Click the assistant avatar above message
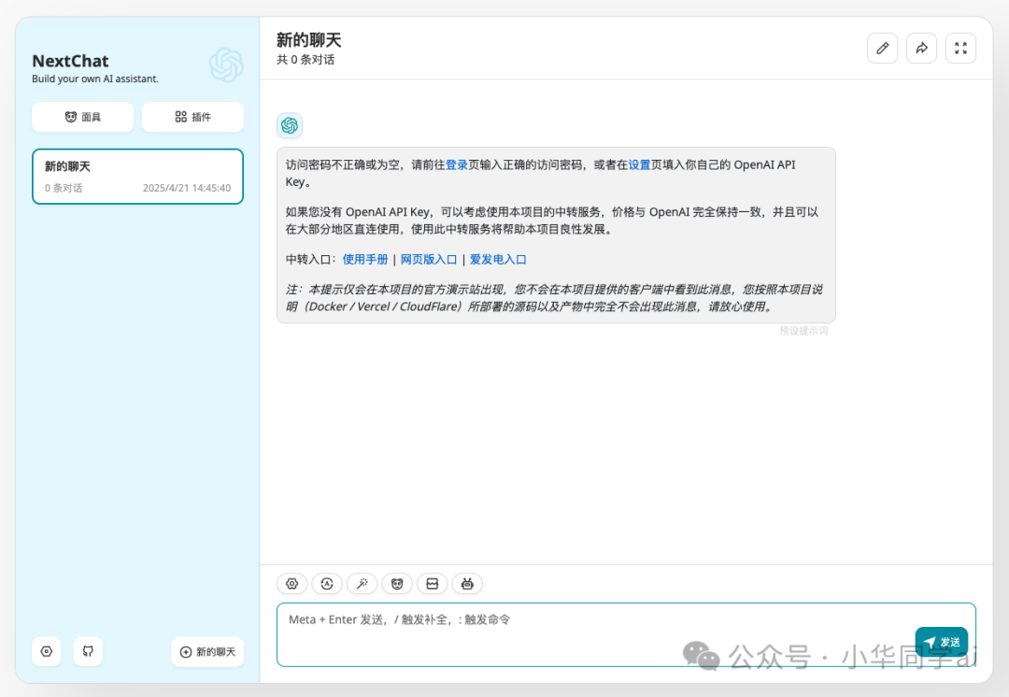The image size is (1009, 697). point(290,125)
